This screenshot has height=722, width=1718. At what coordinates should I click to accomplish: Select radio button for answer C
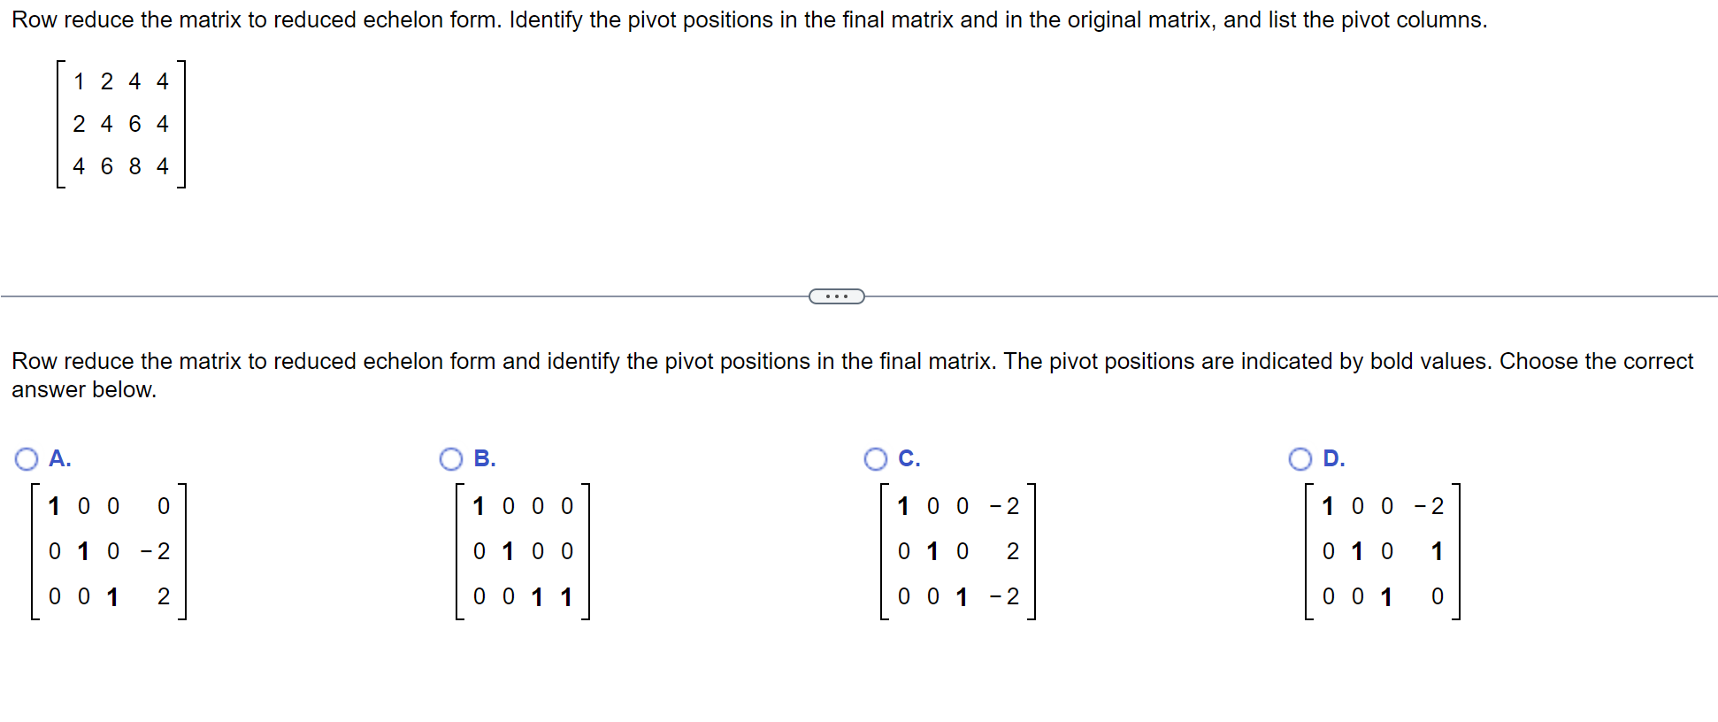(x=876, y=459)
